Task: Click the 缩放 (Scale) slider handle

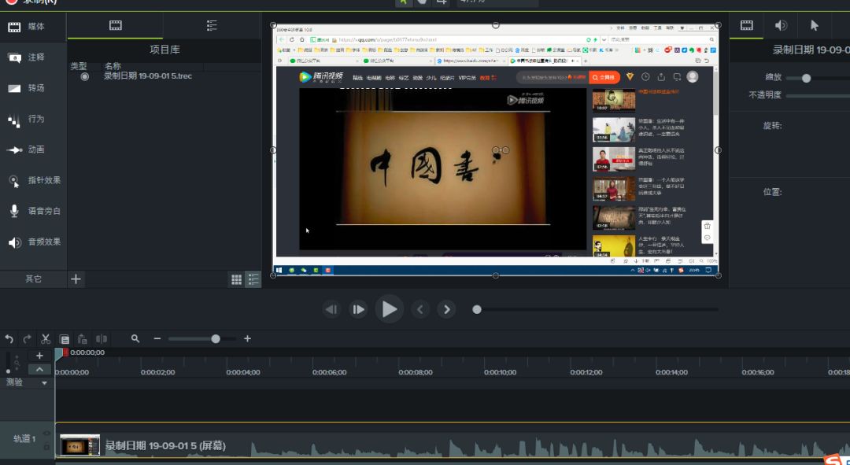Action: [x=806, y=78]
